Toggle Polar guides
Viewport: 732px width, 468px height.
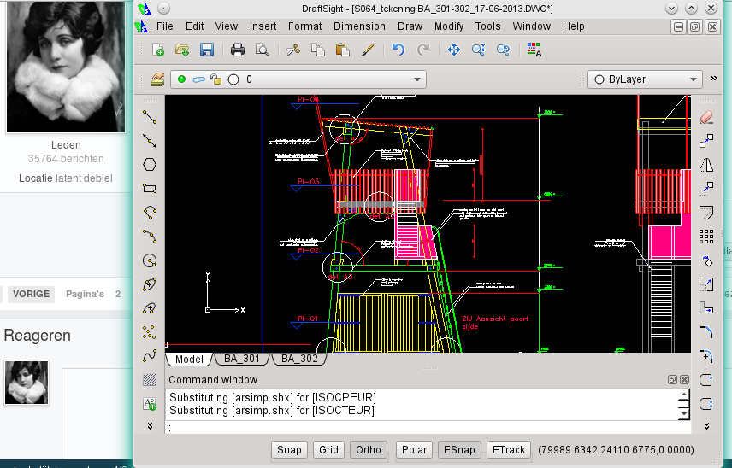point(414,450)
